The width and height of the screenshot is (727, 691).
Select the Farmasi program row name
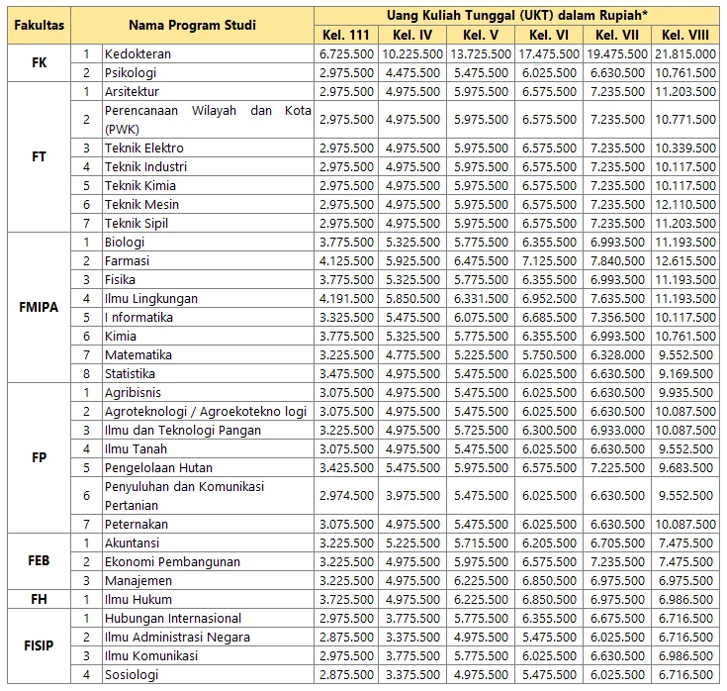point(129,261)
